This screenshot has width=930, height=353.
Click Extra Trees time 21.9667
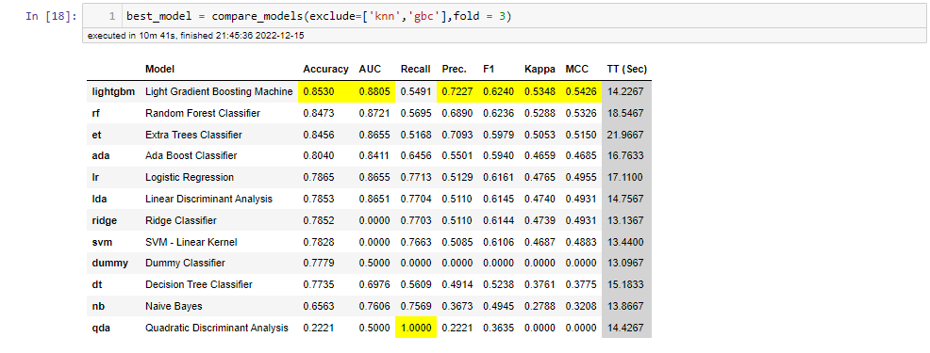[x=625, y=135]
